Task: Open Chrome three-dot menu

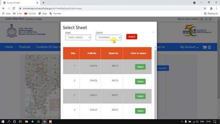Action: (x=217, y=8)
